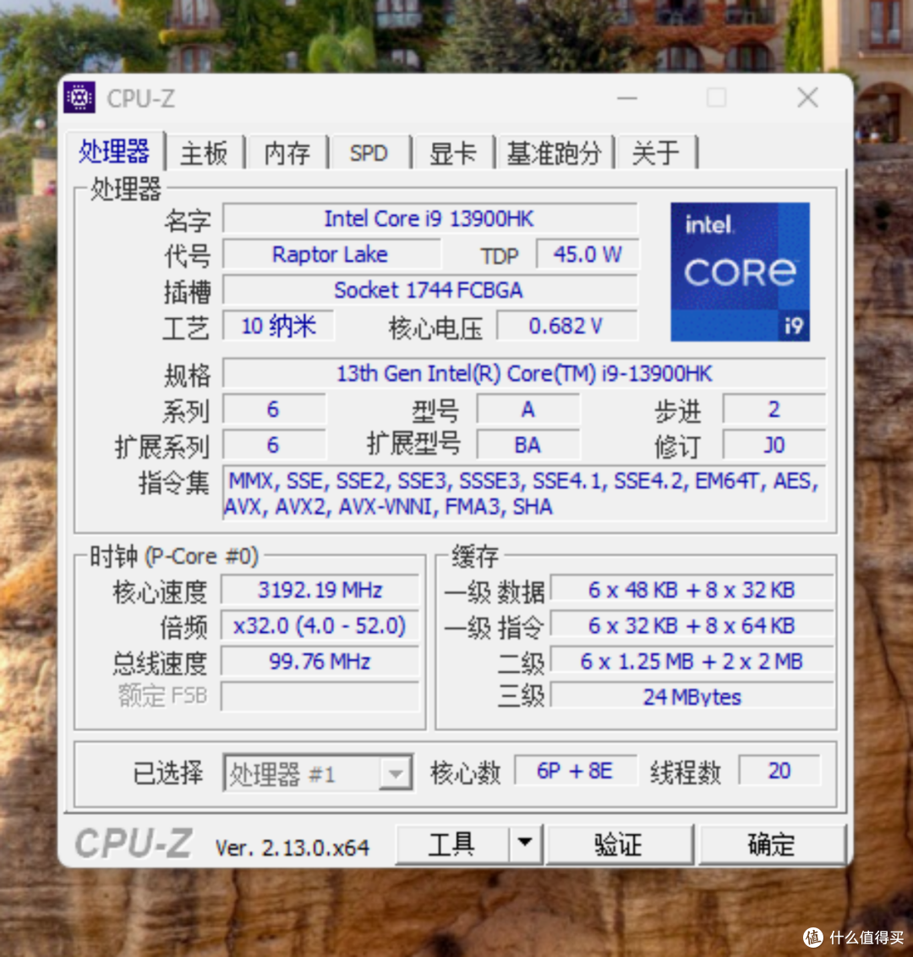This screenshot has height=957, width=913.
Task: Click the disabled maximize button of CPU-Z
Action: click(717, 97)
